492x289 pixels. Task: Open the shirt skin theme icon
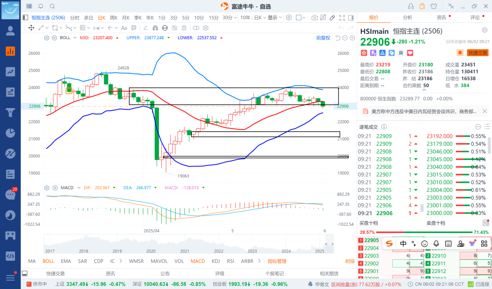click(434, 6)
